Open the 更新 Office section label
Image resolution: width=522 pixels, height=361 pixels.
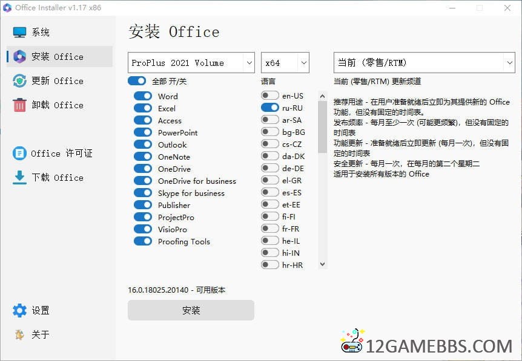coord(58,81)
